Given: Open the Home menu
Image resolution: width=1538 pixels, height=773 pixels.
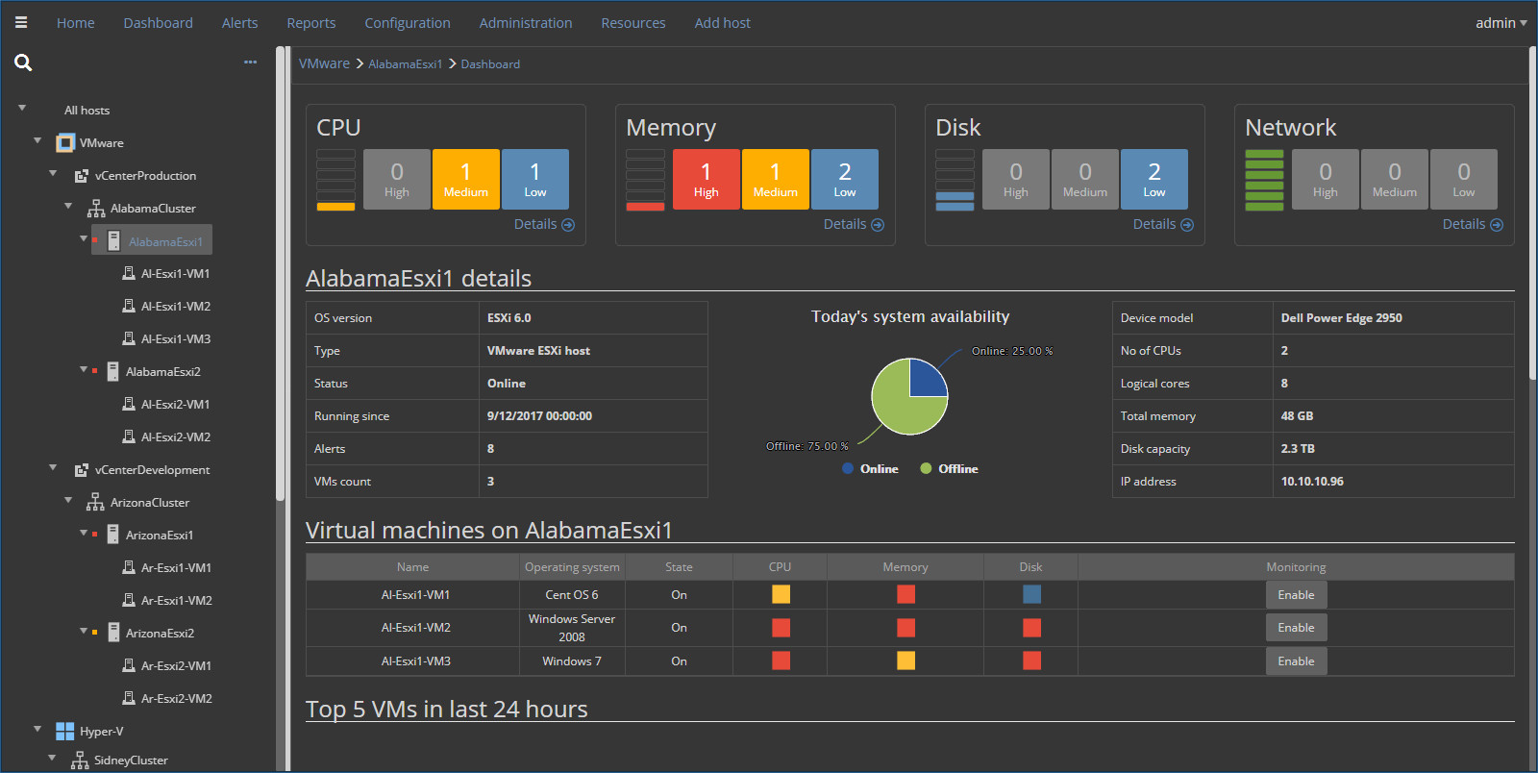Looking at the screenshot, I should click(x=75, y=23).
